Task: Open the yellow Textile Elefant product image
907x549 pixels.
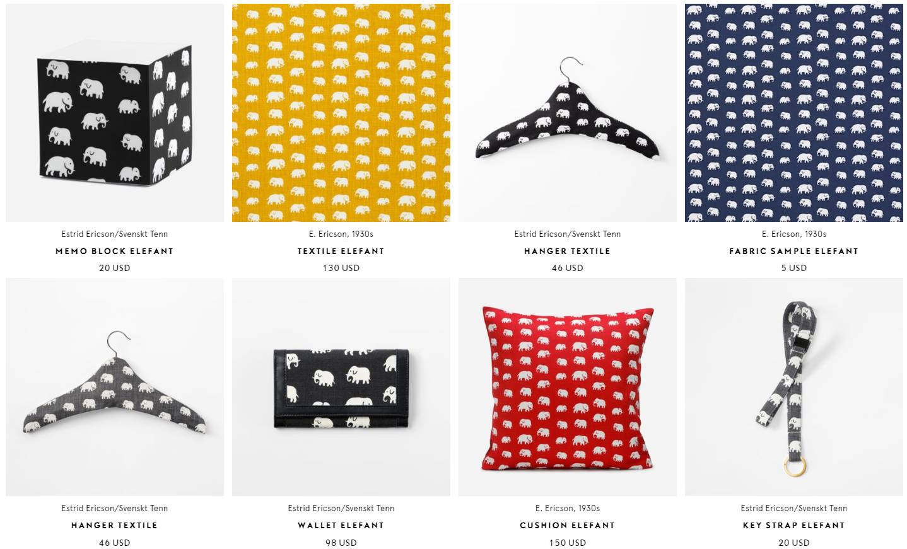Action: click(341, 113)
